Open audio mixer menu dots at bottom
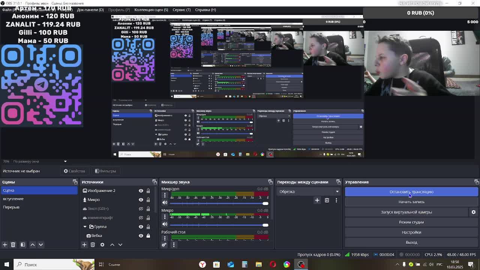The width and height of the screenshot is (480, 270). pos(174,244)
